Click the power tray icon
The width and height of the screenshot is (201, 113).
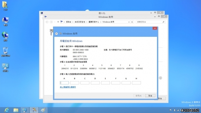point(175,110)
